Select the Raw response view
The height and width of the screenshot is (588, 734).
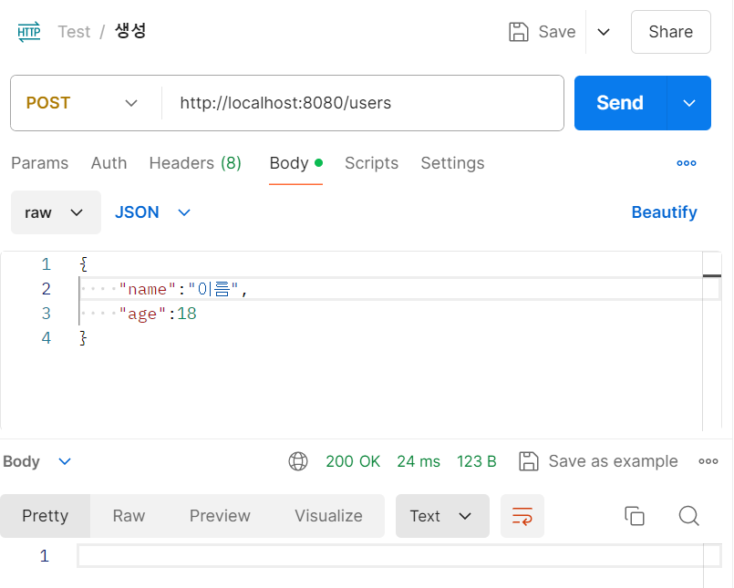coord(129,516)
